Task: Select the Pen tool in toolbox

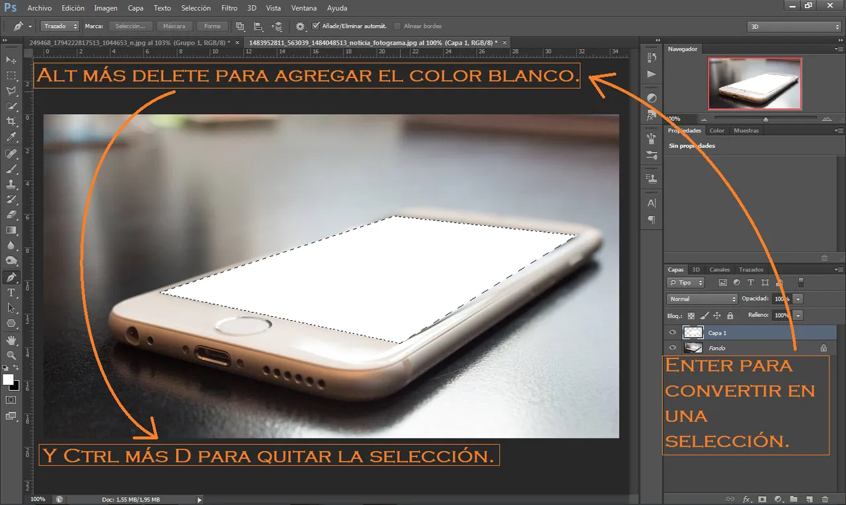Action: click(x=11, y=277)
